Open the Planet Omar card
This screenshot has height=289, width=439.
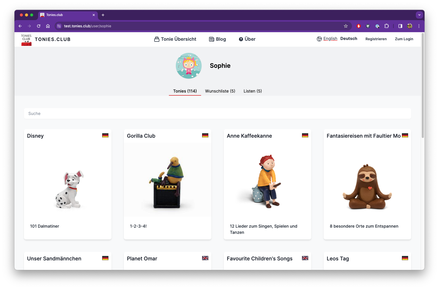point(168,261)
